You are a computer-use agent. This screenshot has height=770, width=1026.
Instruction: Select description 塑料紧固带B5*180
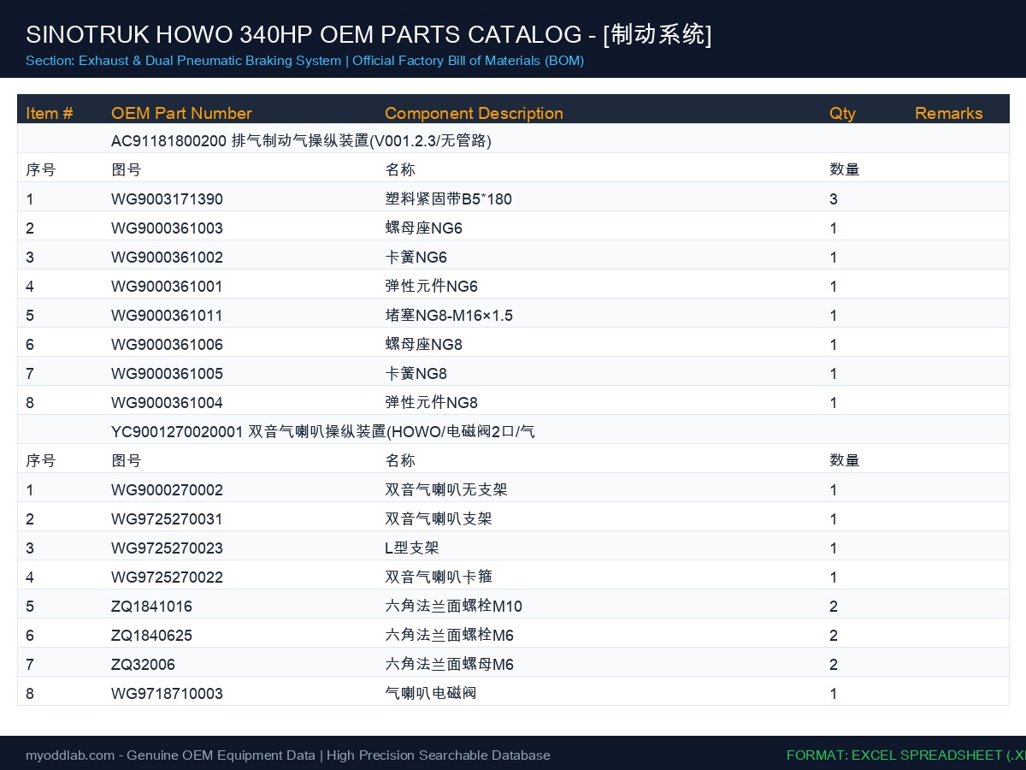coord(448,199)
